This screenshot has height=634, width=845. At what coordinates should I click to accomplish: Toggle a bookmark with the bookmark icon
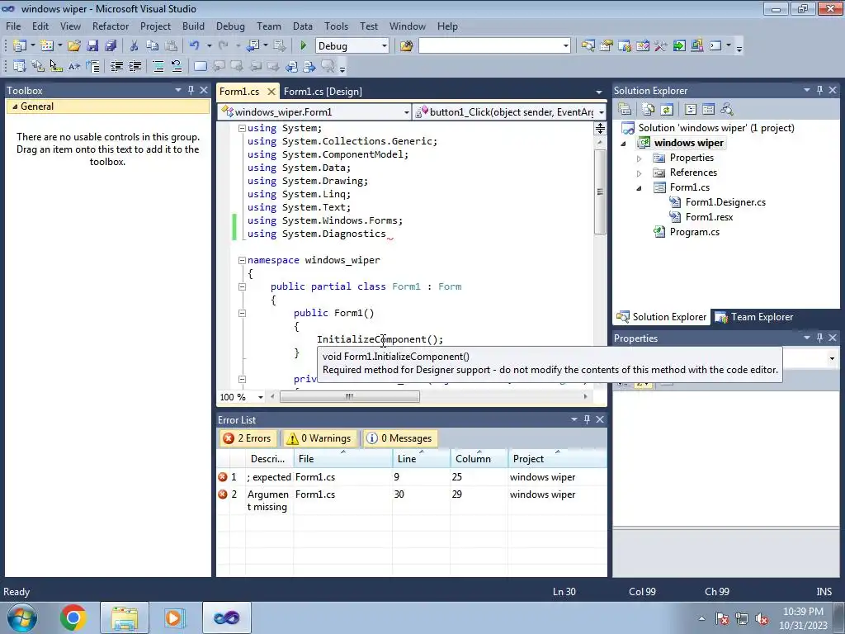(x=200, y=66)
